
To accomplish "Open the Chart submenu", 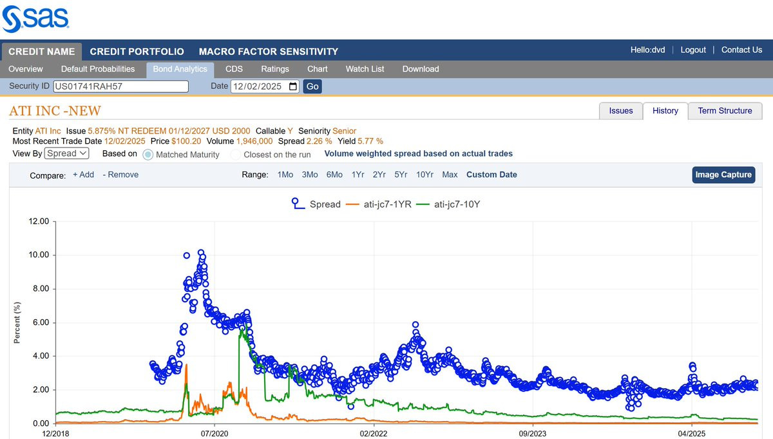I will [318, 69].
